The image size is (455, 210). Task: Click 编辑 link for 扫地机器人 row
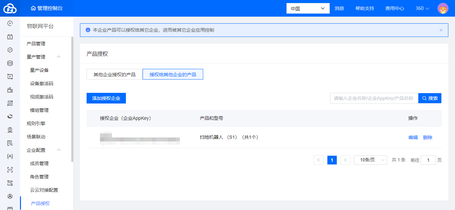pyautogui.click(x=413, y=137)
